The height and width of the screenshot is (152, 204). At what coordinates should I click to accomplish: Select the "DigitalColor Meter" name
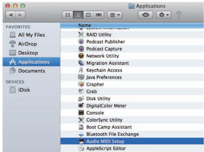pyautogui.click(x=106, y=106)
